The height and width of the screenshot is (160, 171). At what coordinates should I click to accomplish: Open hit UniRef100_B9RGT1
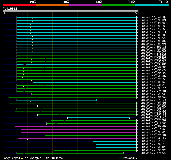[153, 32]
